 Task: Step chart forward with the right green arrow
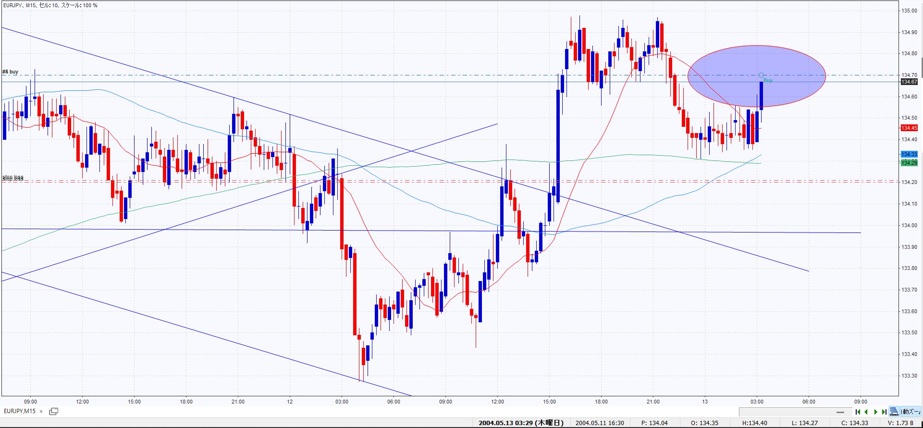click(875, 412)
